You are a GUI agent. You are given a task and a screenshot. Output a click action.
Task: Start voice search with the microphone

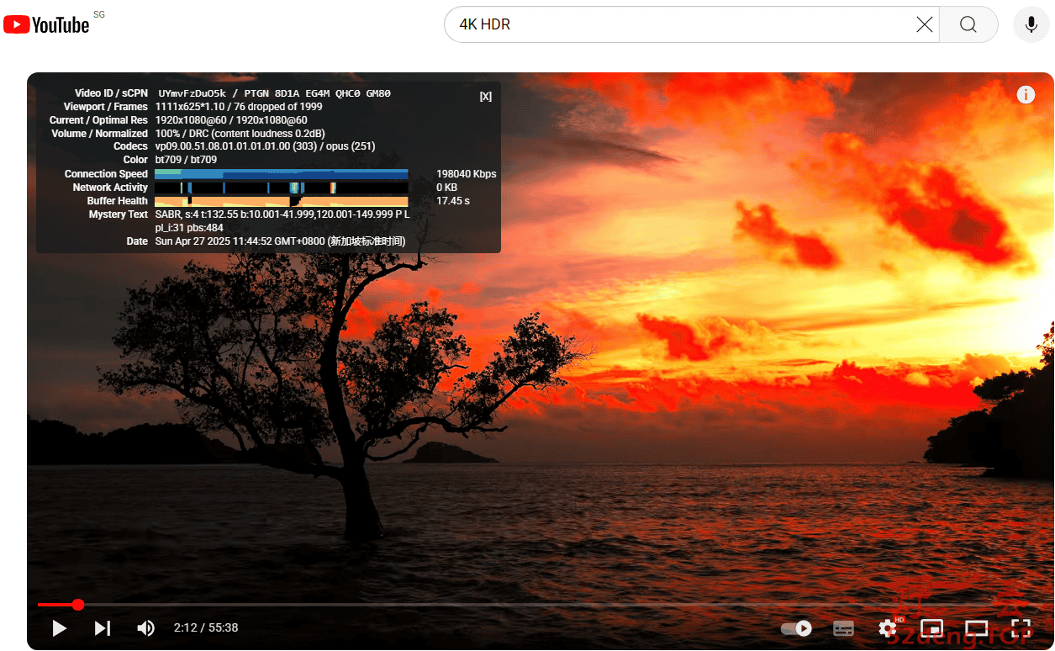1031,24
